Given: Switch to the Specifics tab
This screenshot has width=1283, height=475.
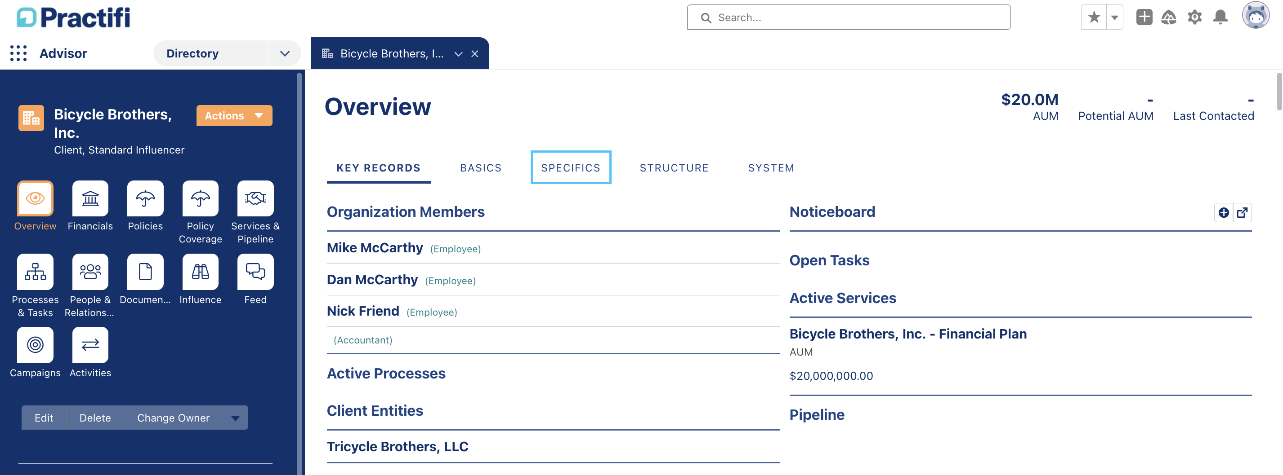Looking at the screenshot, I should point(571,167).
